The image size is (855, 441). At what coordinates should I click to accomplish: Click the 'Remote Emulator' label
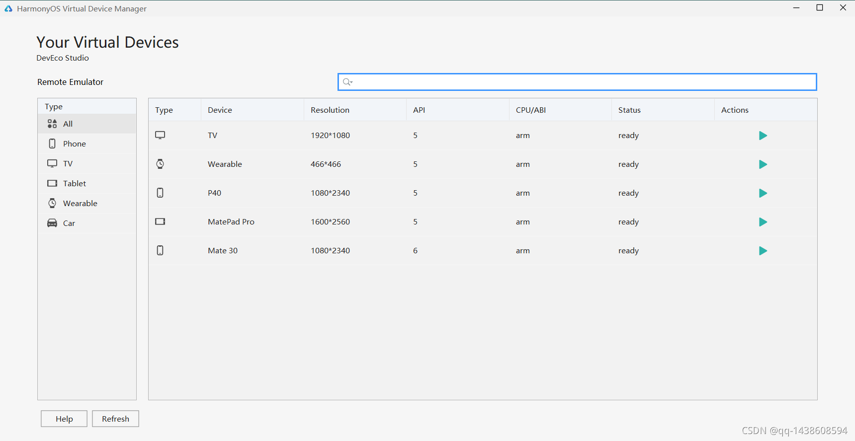coord(70,82)
